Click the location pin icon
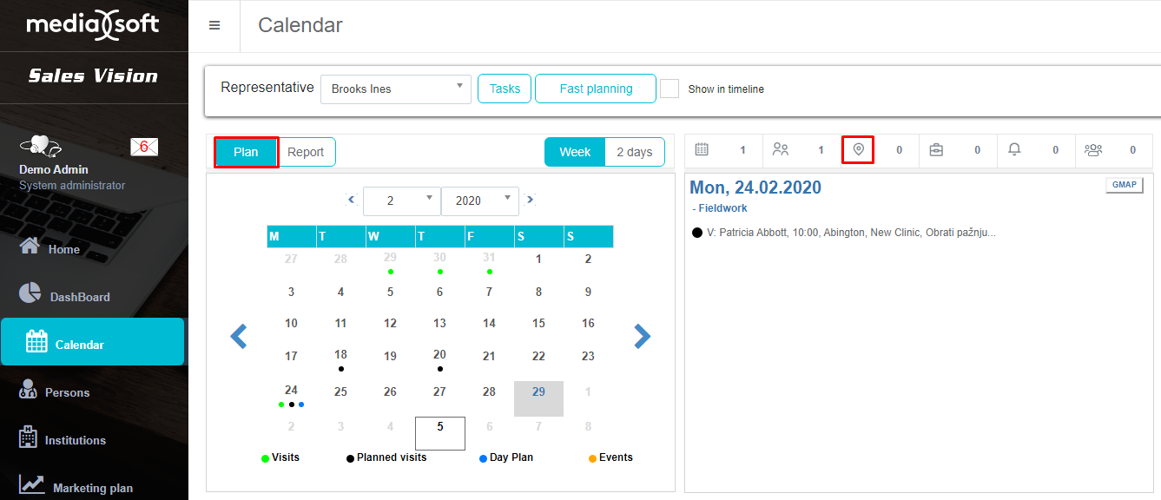The height and width of the screenshot is (500, 1161). pyautogui.click(x=858, y=150)
